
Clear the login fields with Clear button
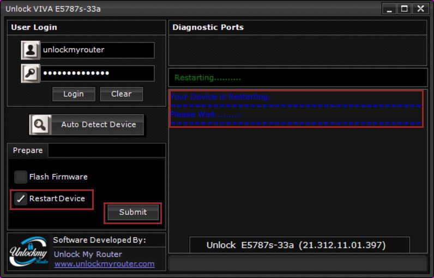(122, 94)
